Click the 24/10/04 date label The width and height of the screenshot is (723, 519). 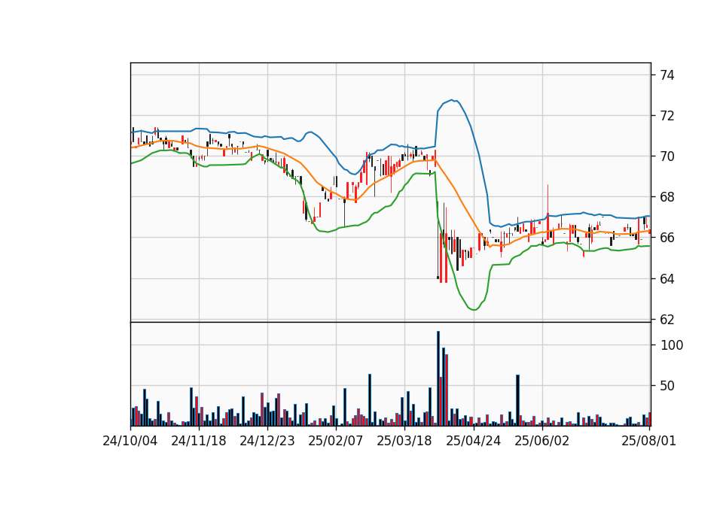pos(130,441)
